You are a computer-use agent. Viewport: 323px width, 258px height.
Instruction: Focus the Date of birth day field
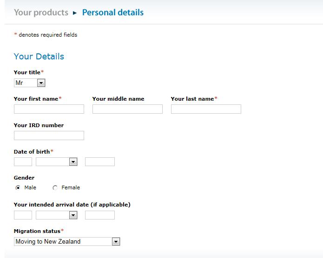(23, 162)
